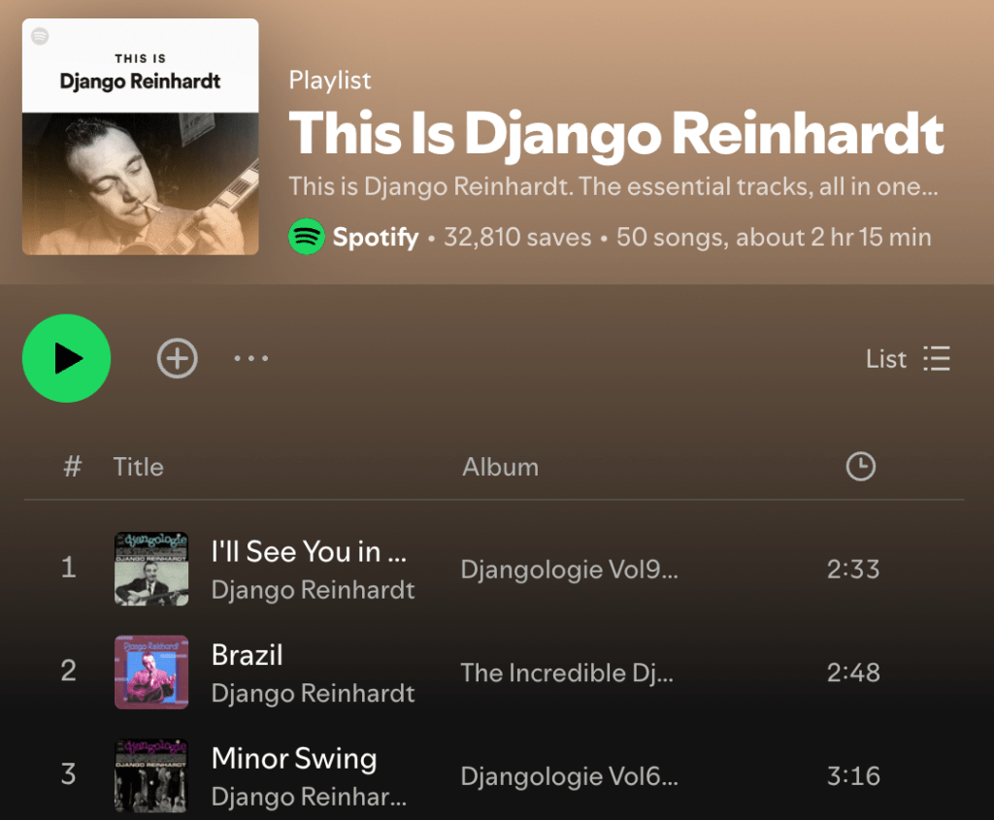This screenshot has width=994, height=820.
Task: Open the Djangologie Vol9 album link
Action: click(569, 569)
